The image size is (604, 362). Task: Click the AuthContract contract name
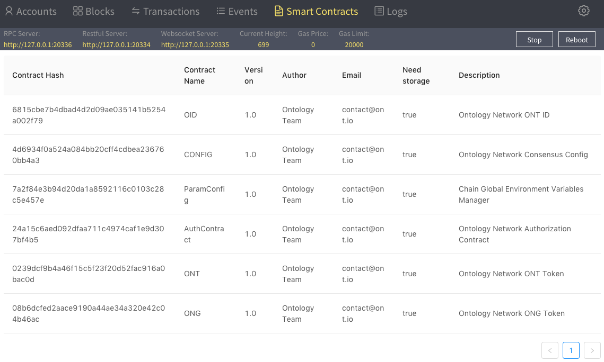[x=204, y=233]
